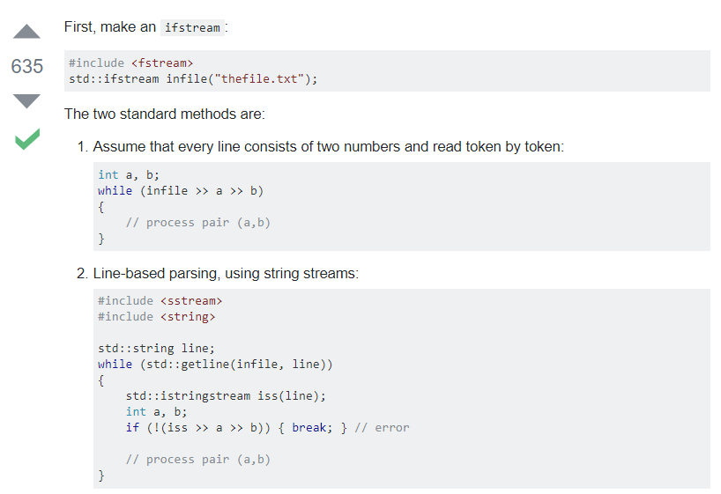The width and height of the screenshot is (721, 494).
Task: Click the "int a, b;" line in first block
Action: [129, 175]
